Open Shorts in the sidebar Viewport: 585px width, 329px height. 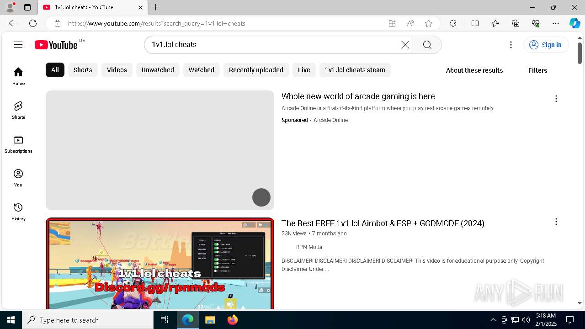pyautogui.click(x=18, y=110)
